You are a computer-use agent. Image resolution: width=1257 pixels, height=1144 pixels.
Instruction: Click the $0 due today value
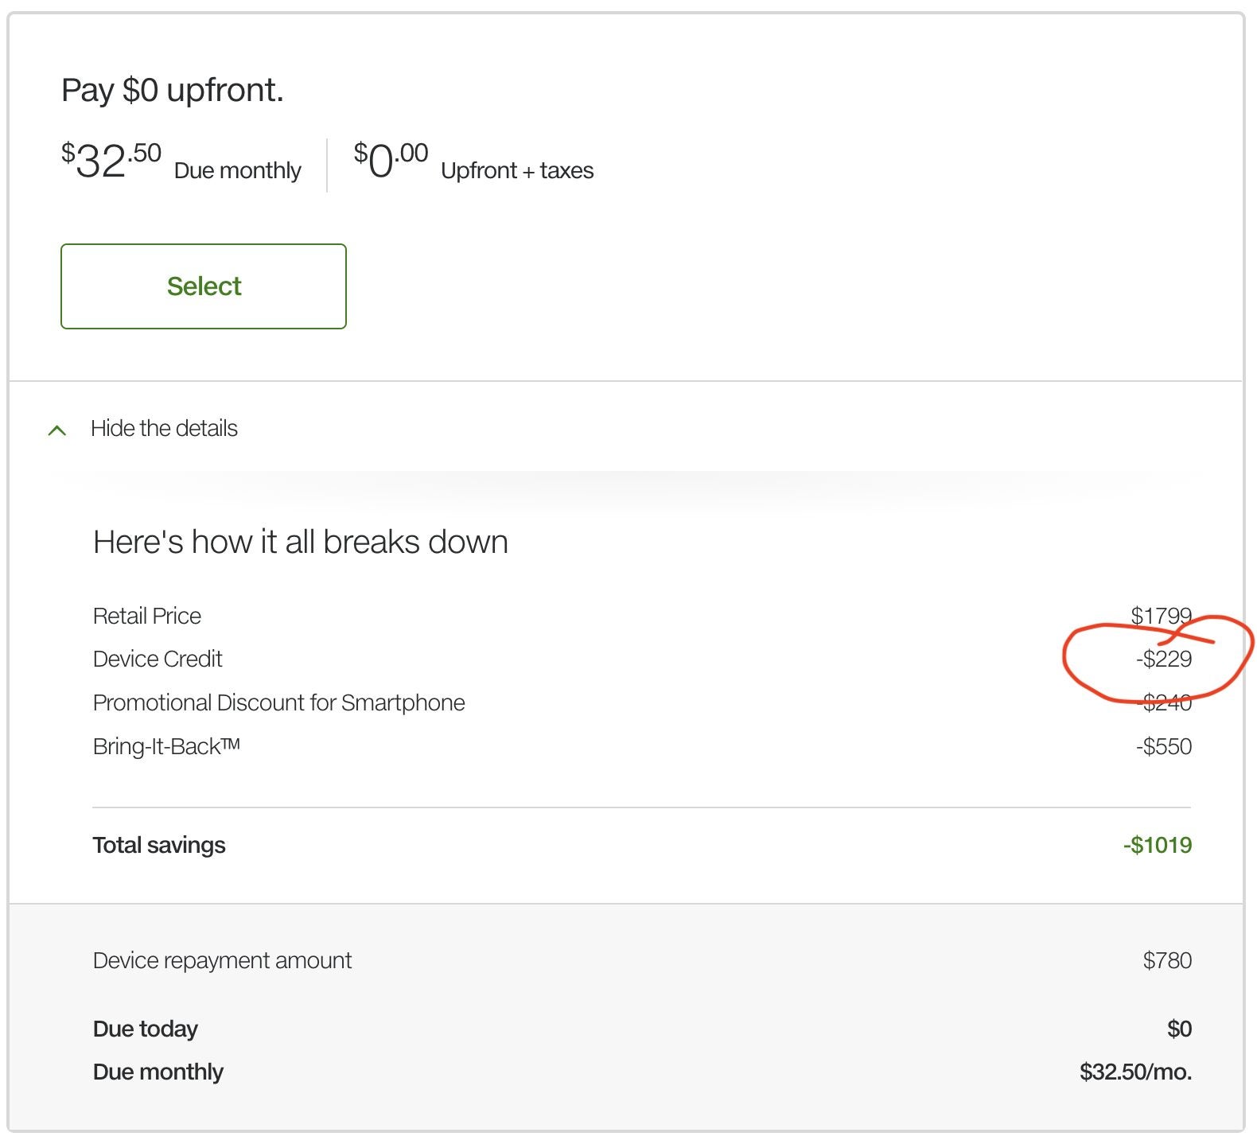[x=1179, y=1029]
